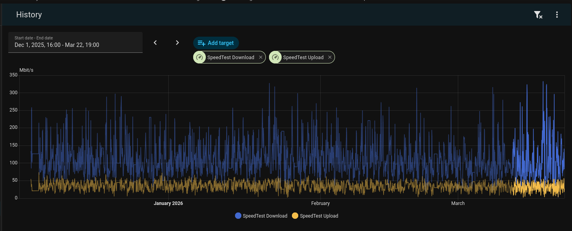Toggle SpeedTest Download series in the legend

tap(265, 216)
